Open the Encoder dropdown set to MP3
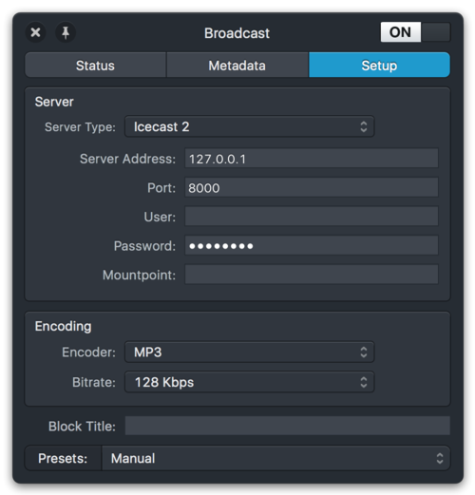This screenshot has height=495, width=475. [249, 352]
